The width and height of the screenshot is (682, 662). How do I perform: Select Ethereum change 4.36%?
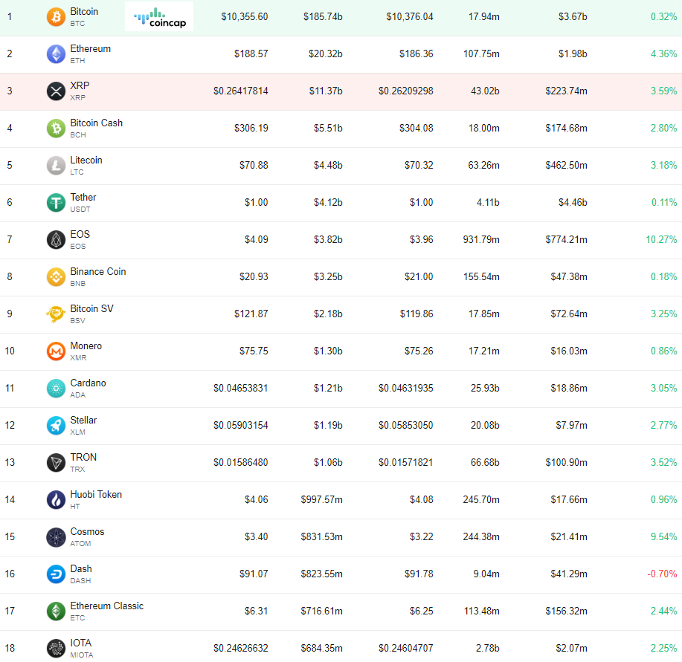pos(663,53)
